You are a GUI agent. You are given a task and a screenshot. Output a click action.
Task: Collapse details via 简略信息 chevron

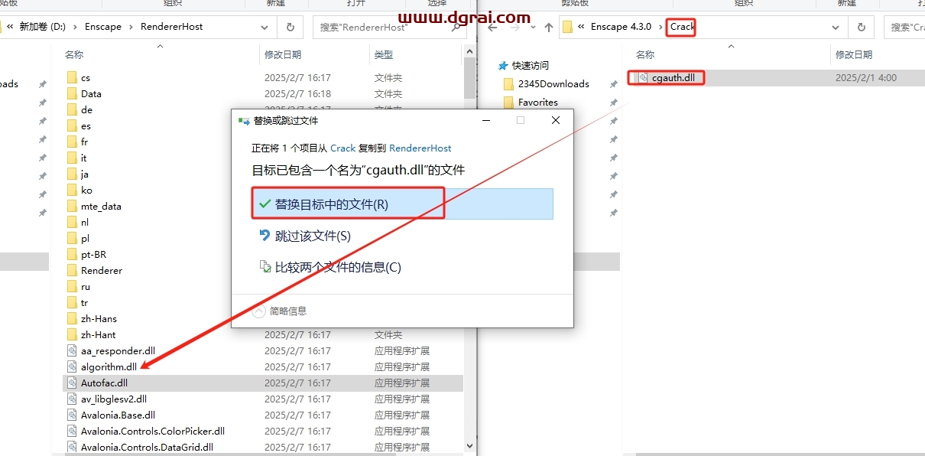click(258, 311)
